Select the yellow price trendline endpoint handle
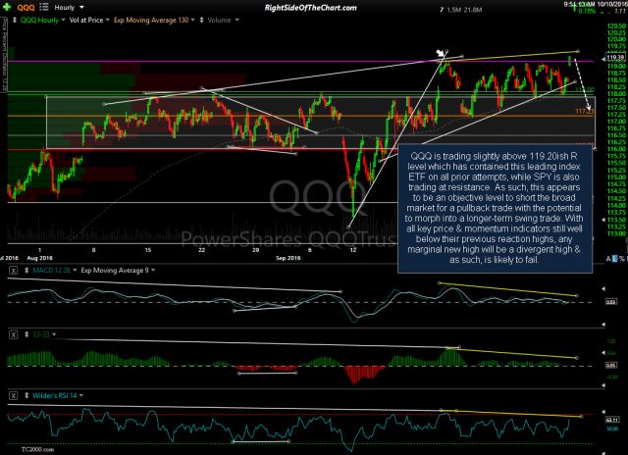The image size is (628, 455). coord(578,51)
